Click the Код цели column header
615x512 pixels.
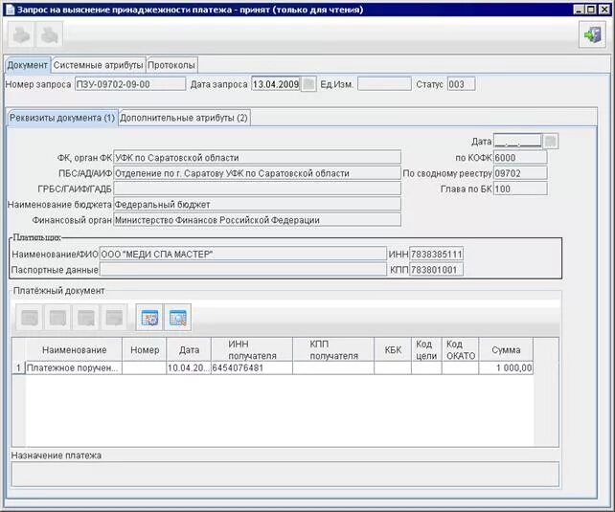(x=426, y=350)
